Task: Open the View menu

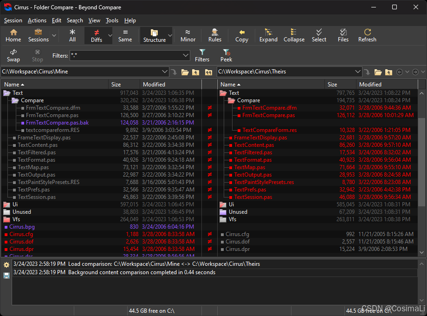Action: (94, 20)
